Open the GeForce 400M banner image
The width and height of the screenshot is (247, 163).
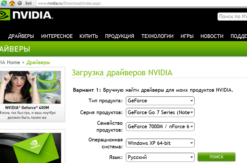pos(30,87)
